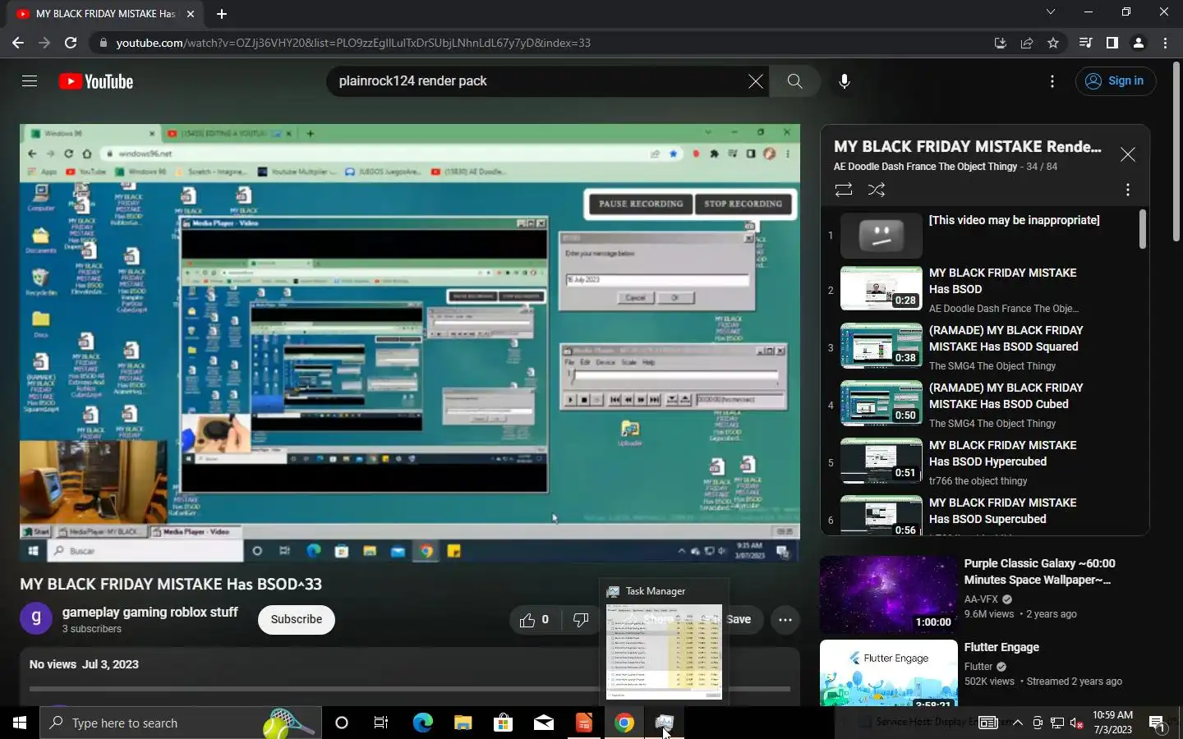This screenshot has width=1183, height=739.
Task: Toggle loop playlist
Action: point(844,190)
